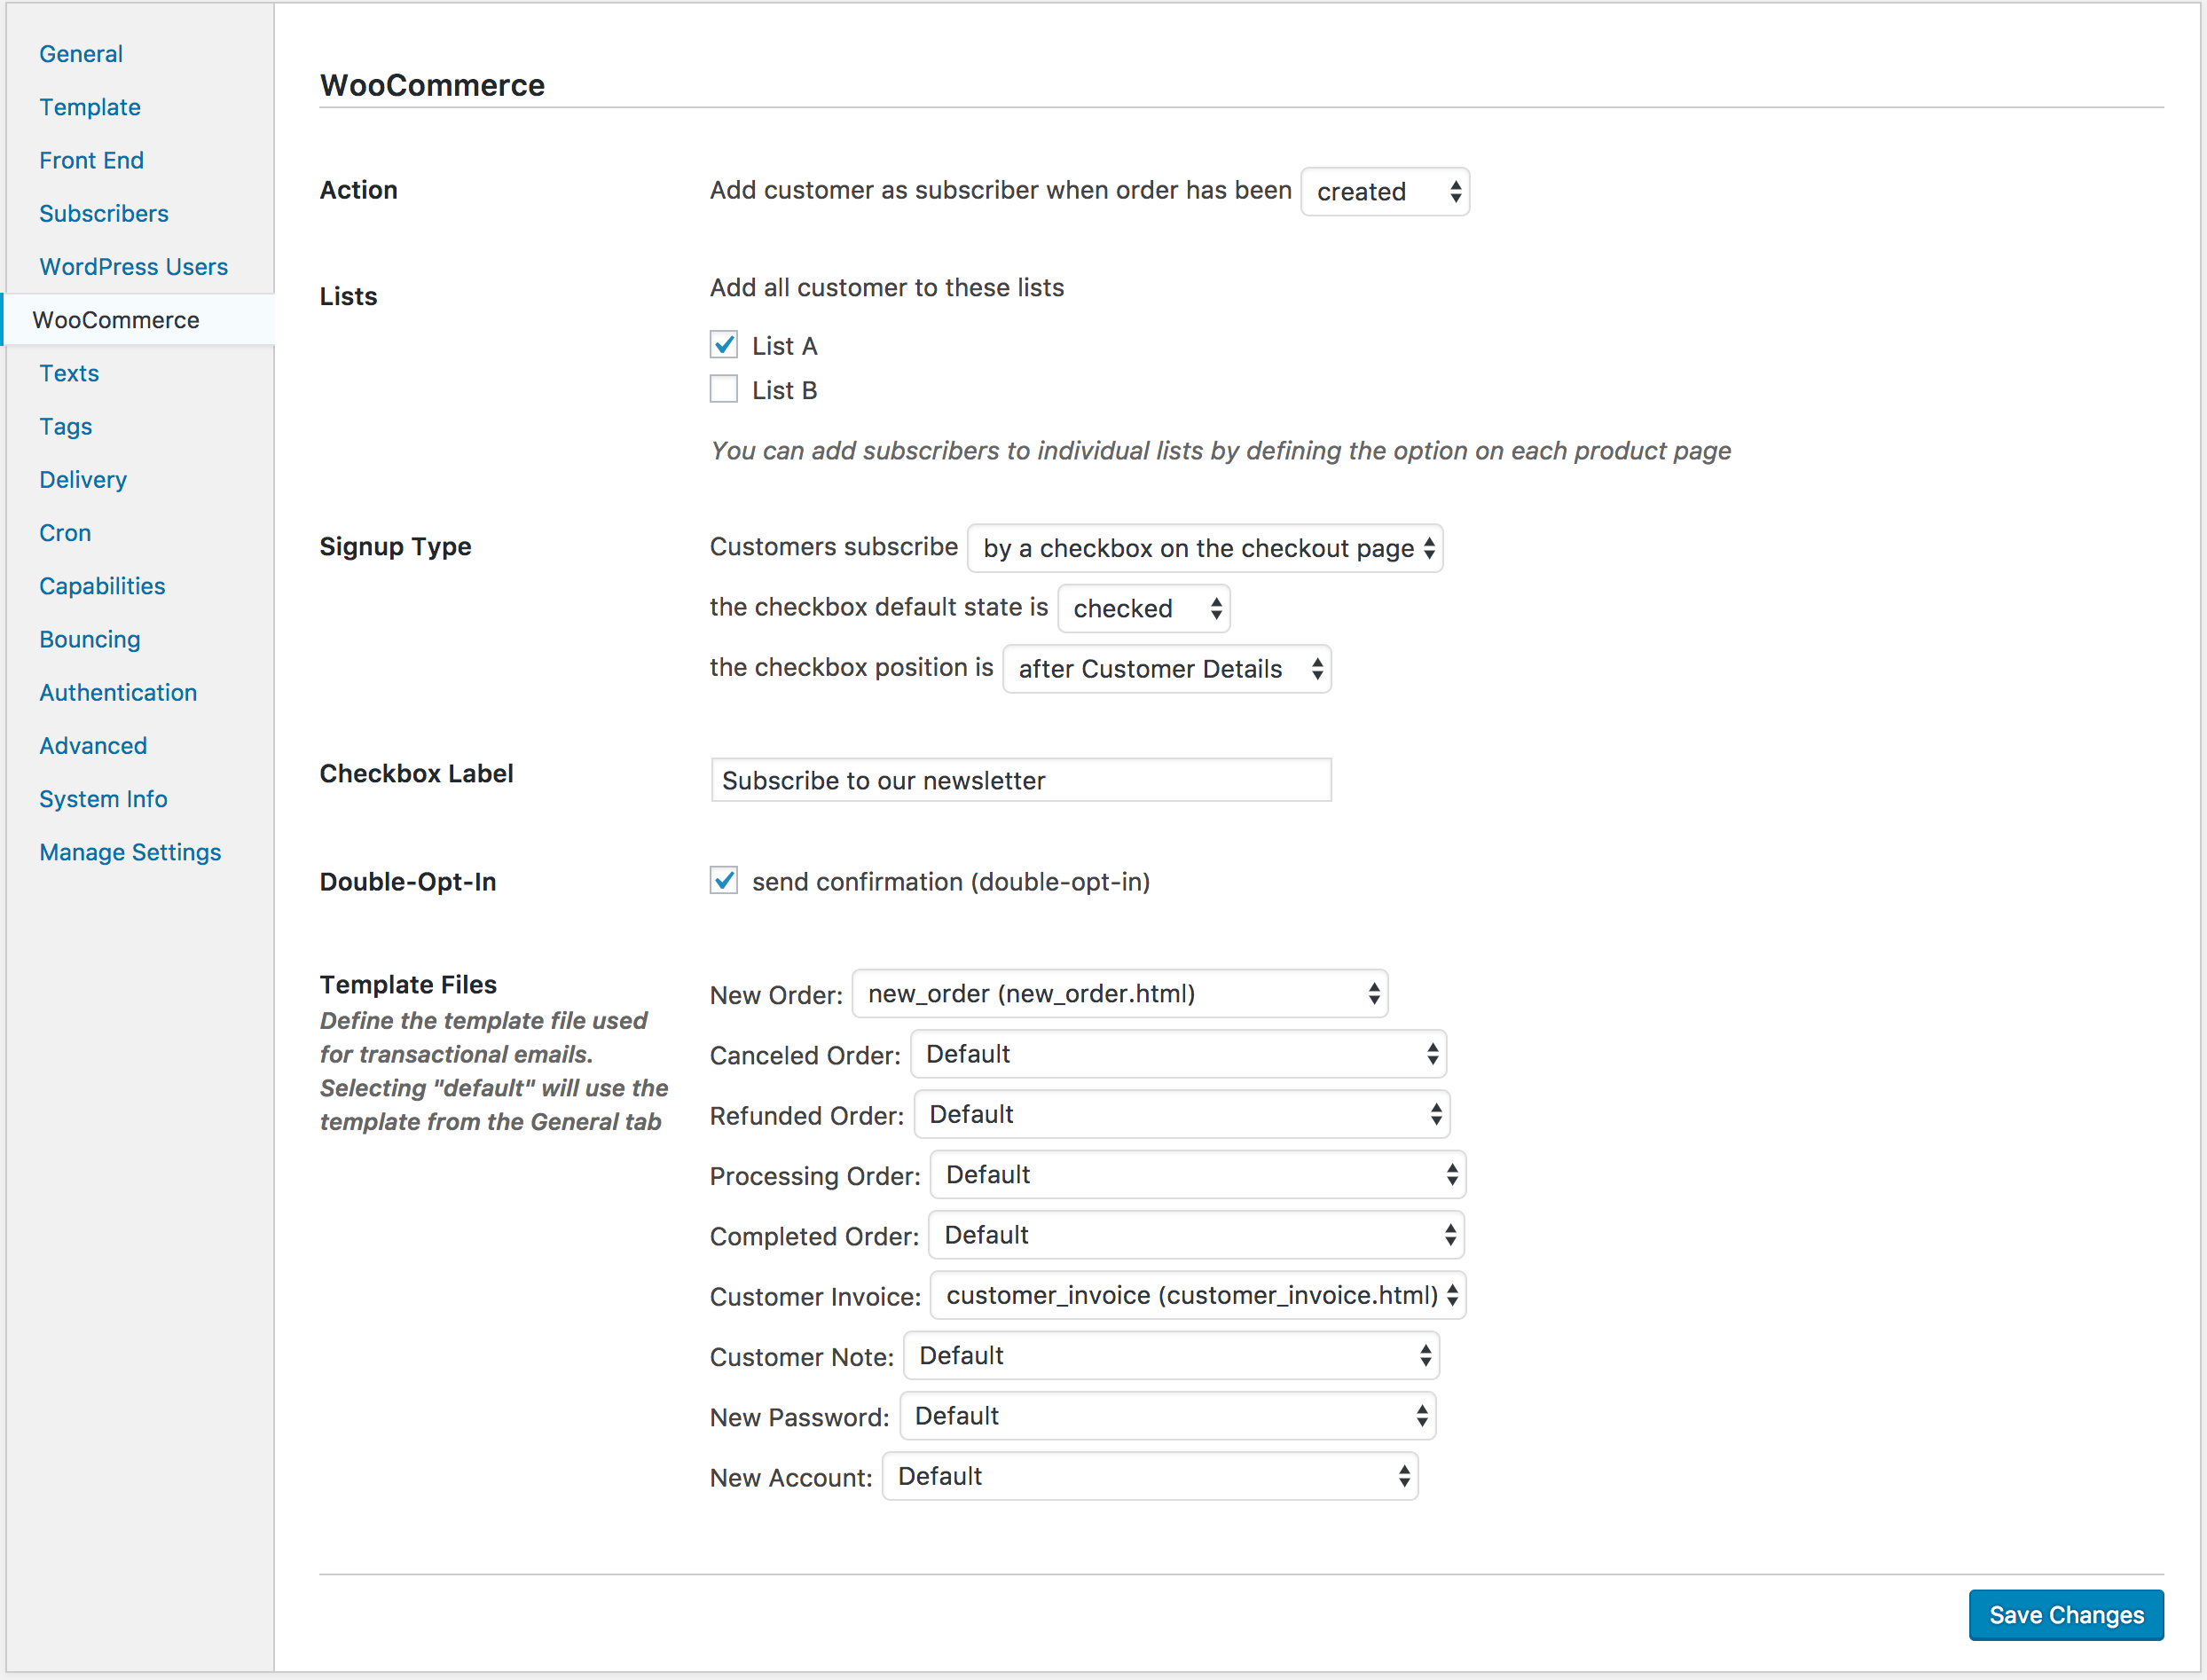Check the List B checkbox
This screenshot has width=2207, height=1680.
724,389
